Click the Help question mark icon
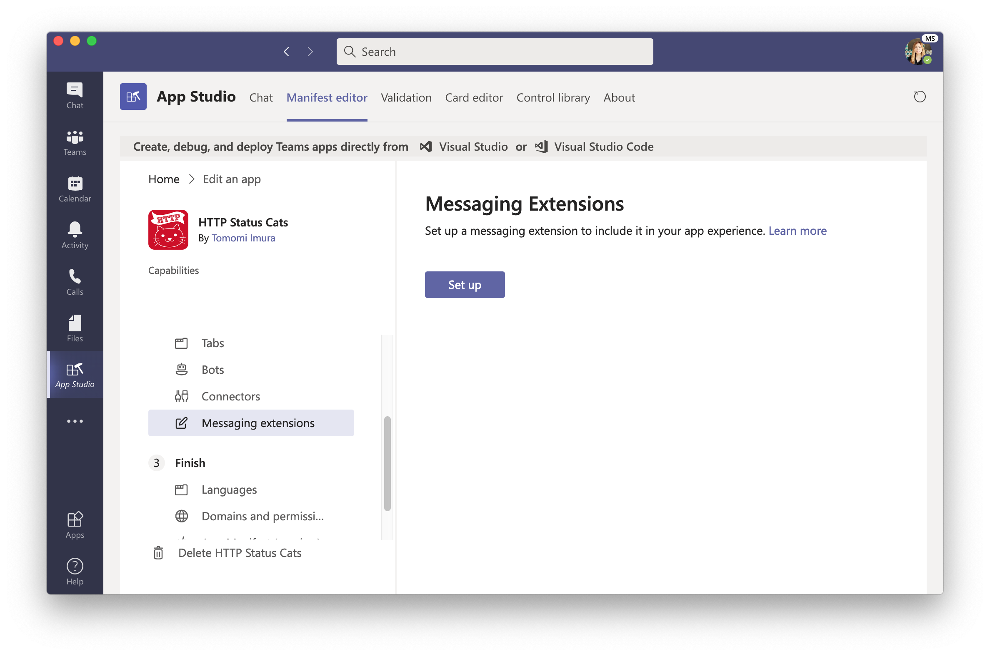Viewport: 990px width, 656px height. click(x=75, y=572)
